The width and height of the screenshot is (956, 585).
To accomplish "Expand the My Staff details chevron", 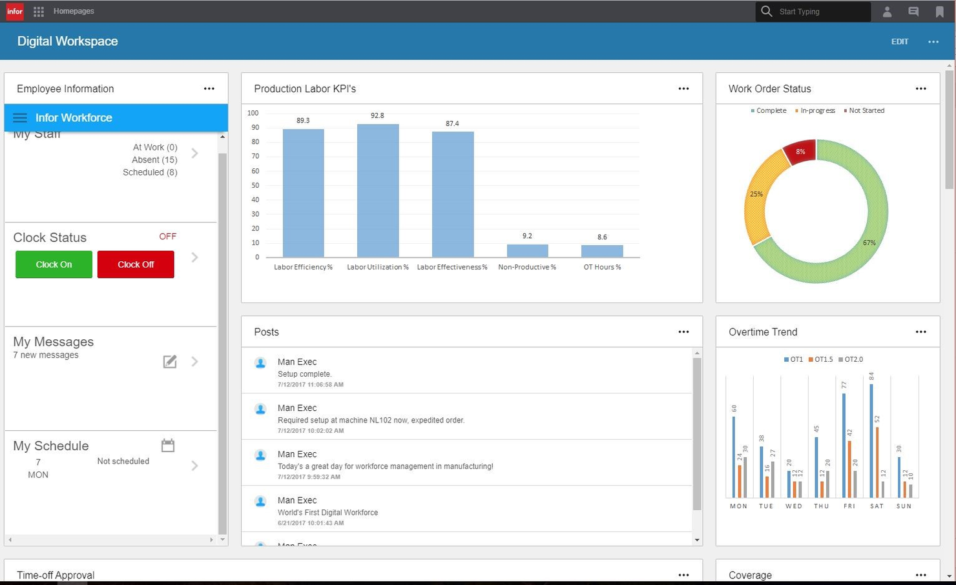I will (194, 154).
